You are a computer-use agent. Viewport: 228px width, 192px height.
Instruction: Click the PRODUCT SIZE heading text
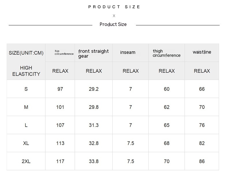click(114, 7)
